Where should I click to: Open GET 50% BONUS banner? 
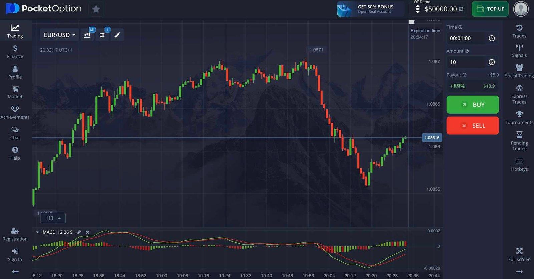point(370,9)
